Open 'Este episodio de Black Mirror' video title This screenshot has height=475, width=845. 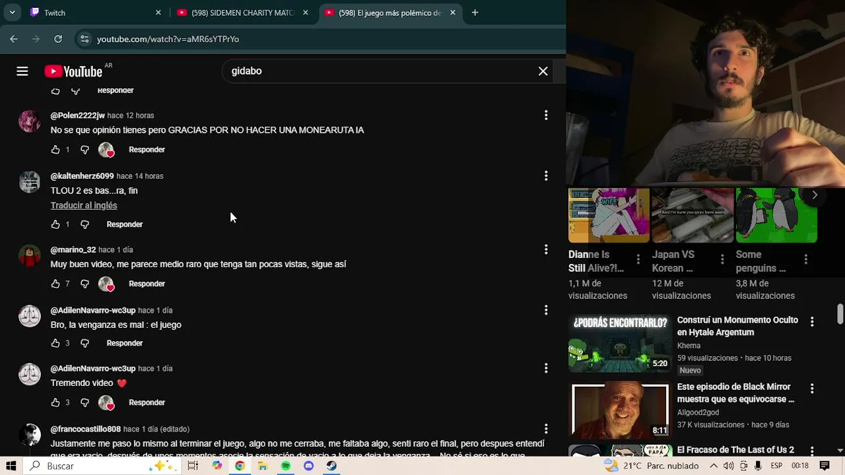pos(735,393)
